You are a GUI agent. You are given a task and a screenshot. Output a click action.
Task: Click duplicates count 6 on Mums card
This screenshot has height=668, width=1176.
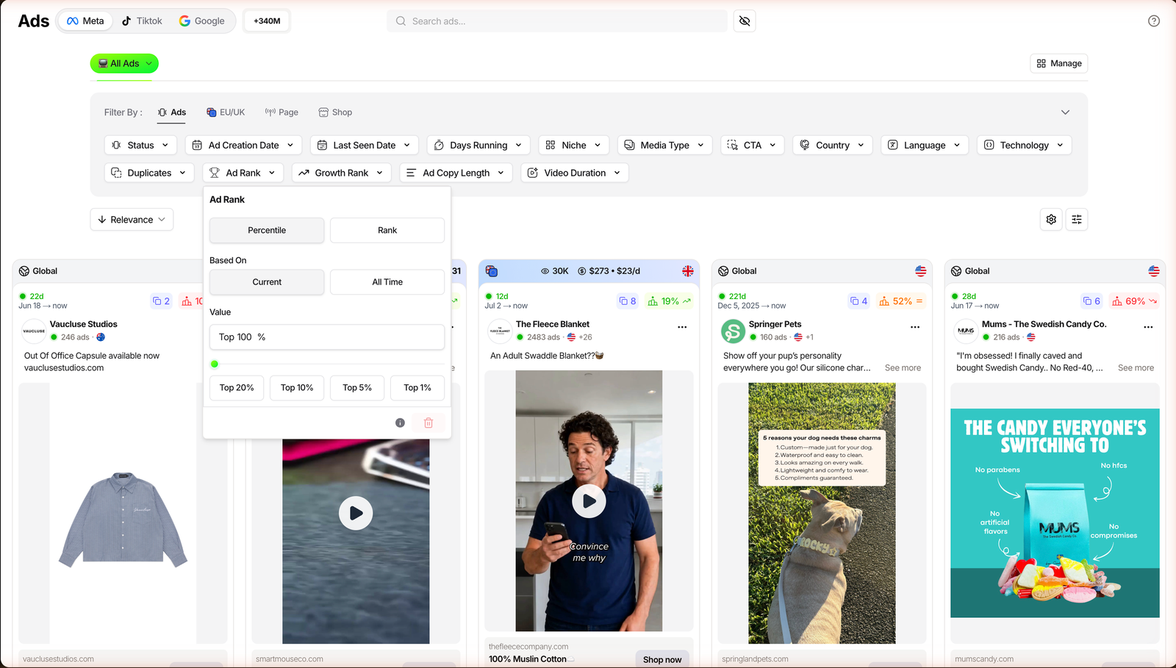pos(1092,301)
